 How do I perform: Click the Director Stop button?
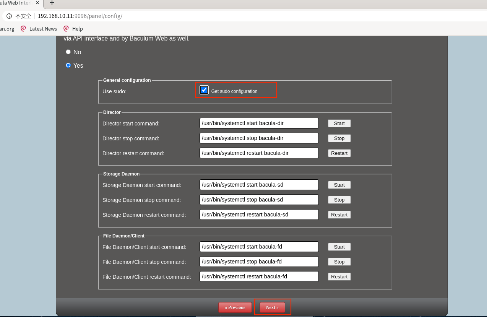[x=339, y=138]
